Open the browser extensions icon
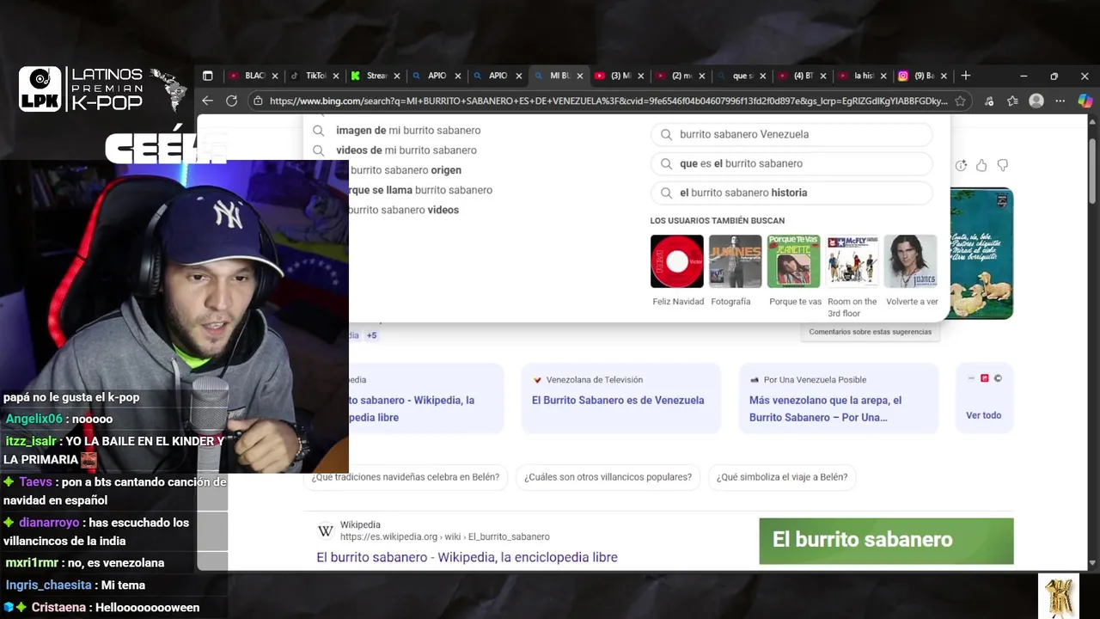The image size is (1100, 619). pos(989,101)
